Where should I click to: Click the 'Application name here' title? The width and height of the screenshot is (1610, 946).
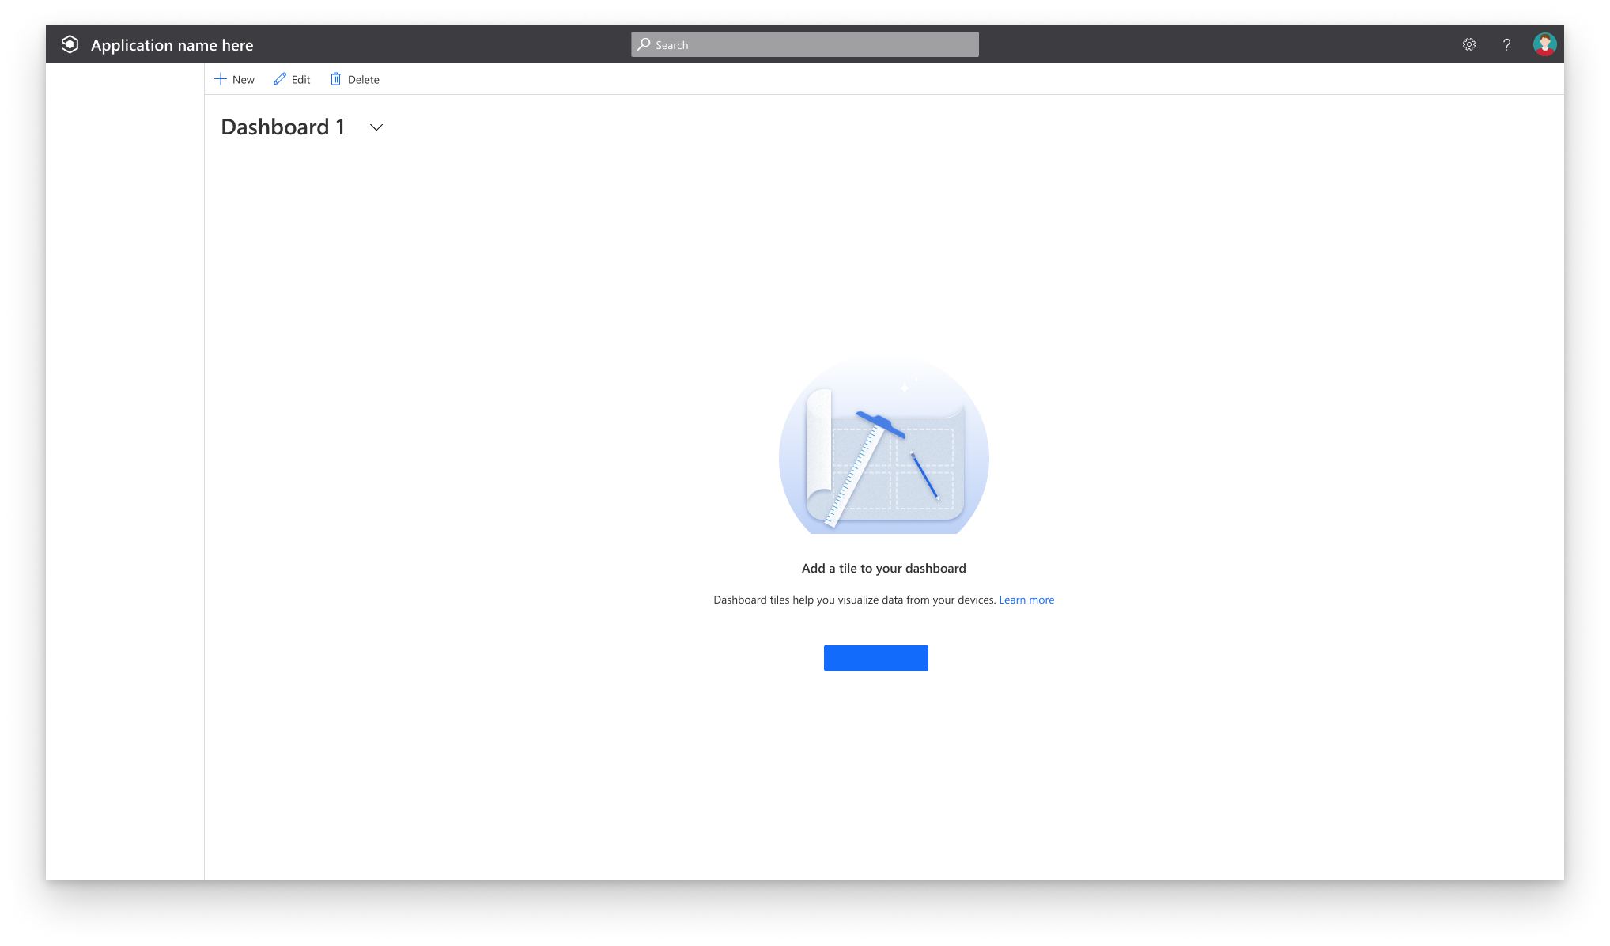(172, 45)
